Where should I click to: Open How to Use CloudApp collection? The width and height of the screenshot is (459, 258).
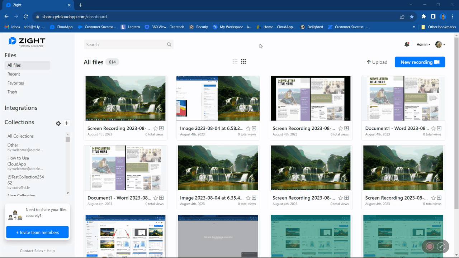click(18, 161)
